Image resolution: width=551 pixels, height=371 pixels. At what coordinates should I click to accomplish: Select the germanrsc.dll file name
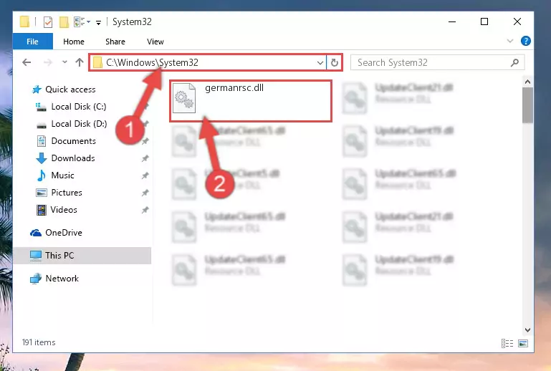pos(234,88)
